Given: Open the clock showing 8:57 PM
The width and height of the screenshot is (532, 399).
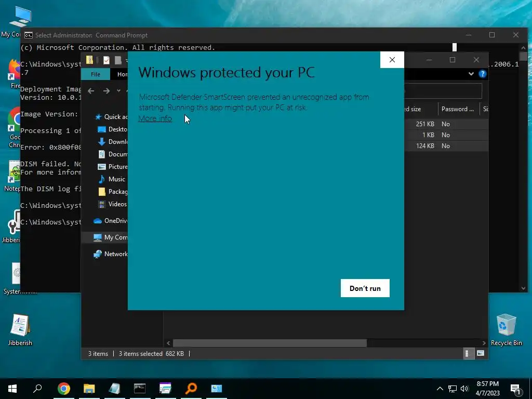Looking at the screenshot, I should point(487,389).
